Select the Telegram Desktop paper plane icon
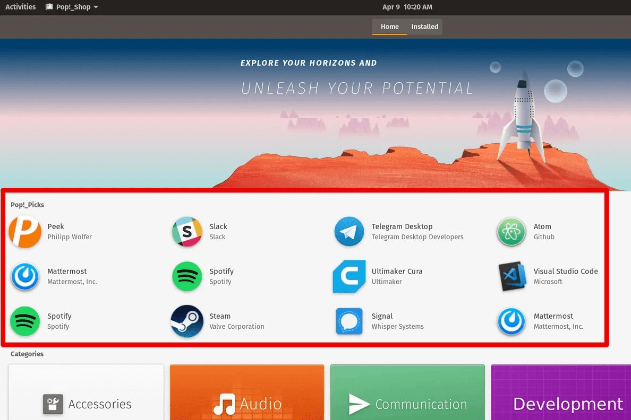The width and height of the screenshot is (631, 420). pos(349,232)
